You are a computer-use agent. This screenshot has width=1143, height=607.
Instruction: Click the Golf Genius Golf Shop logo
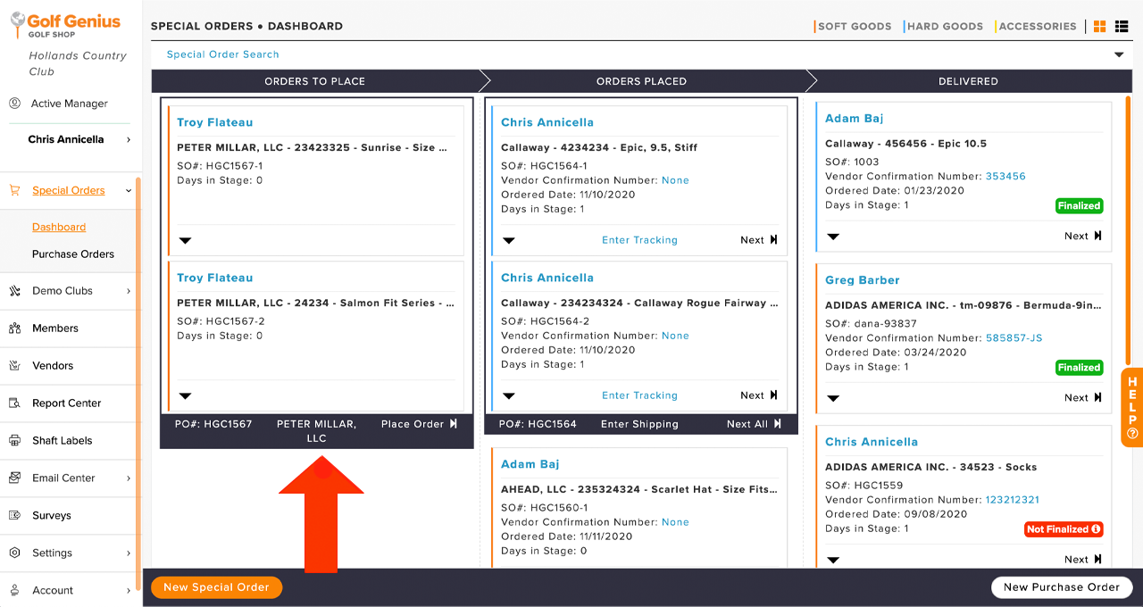pos(63,24)
